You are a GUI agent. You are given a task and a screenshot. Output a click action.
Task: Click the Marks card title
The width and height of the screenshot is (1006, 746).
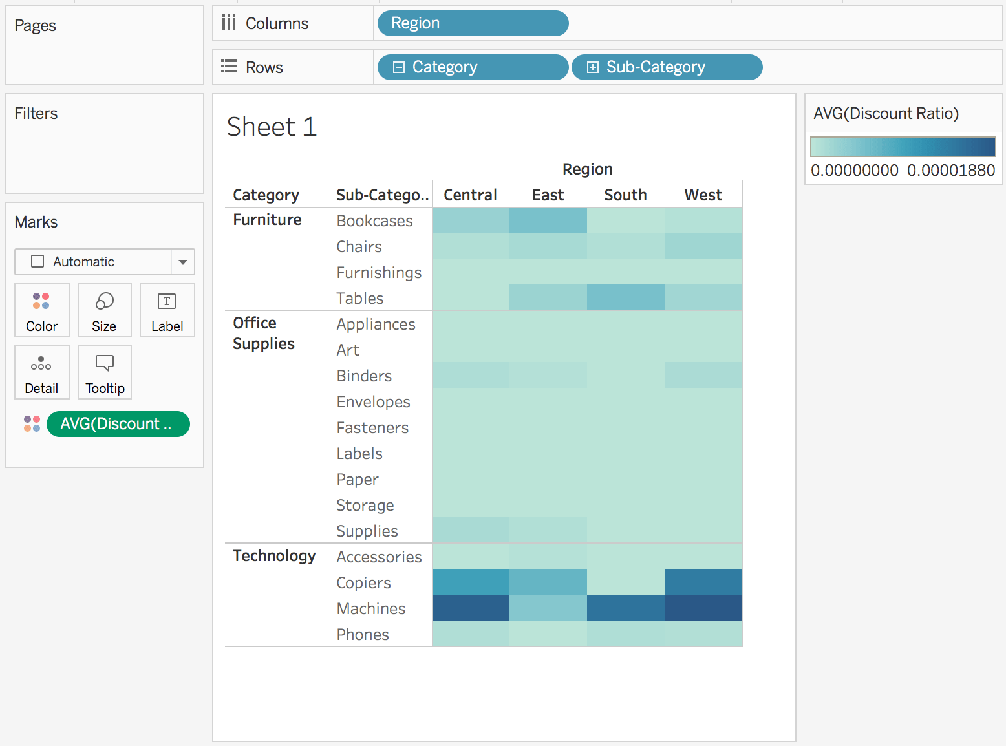coord(36,222)
